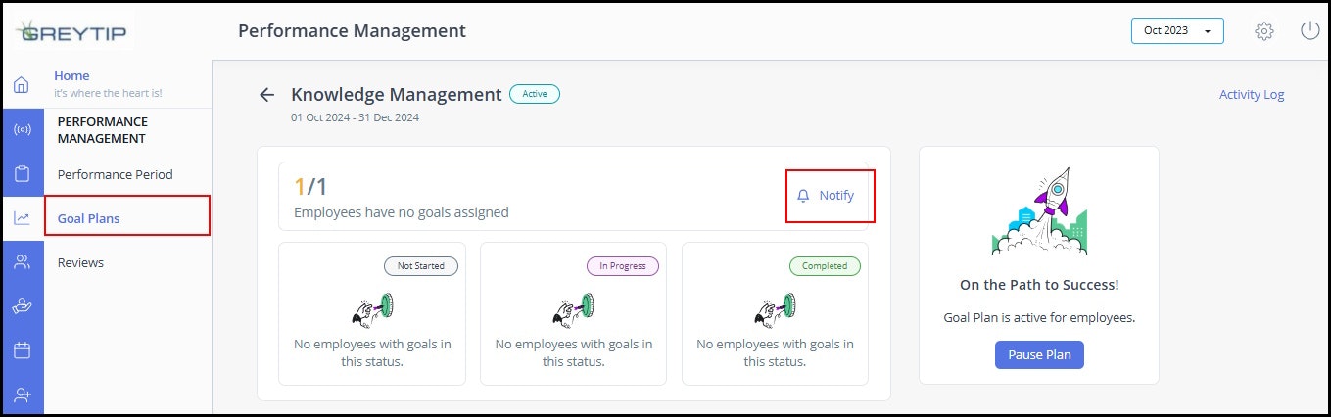Open Reviews in the side menu
The width and height of the screenshot is (1331, 417).
click(x=80, y=262)
